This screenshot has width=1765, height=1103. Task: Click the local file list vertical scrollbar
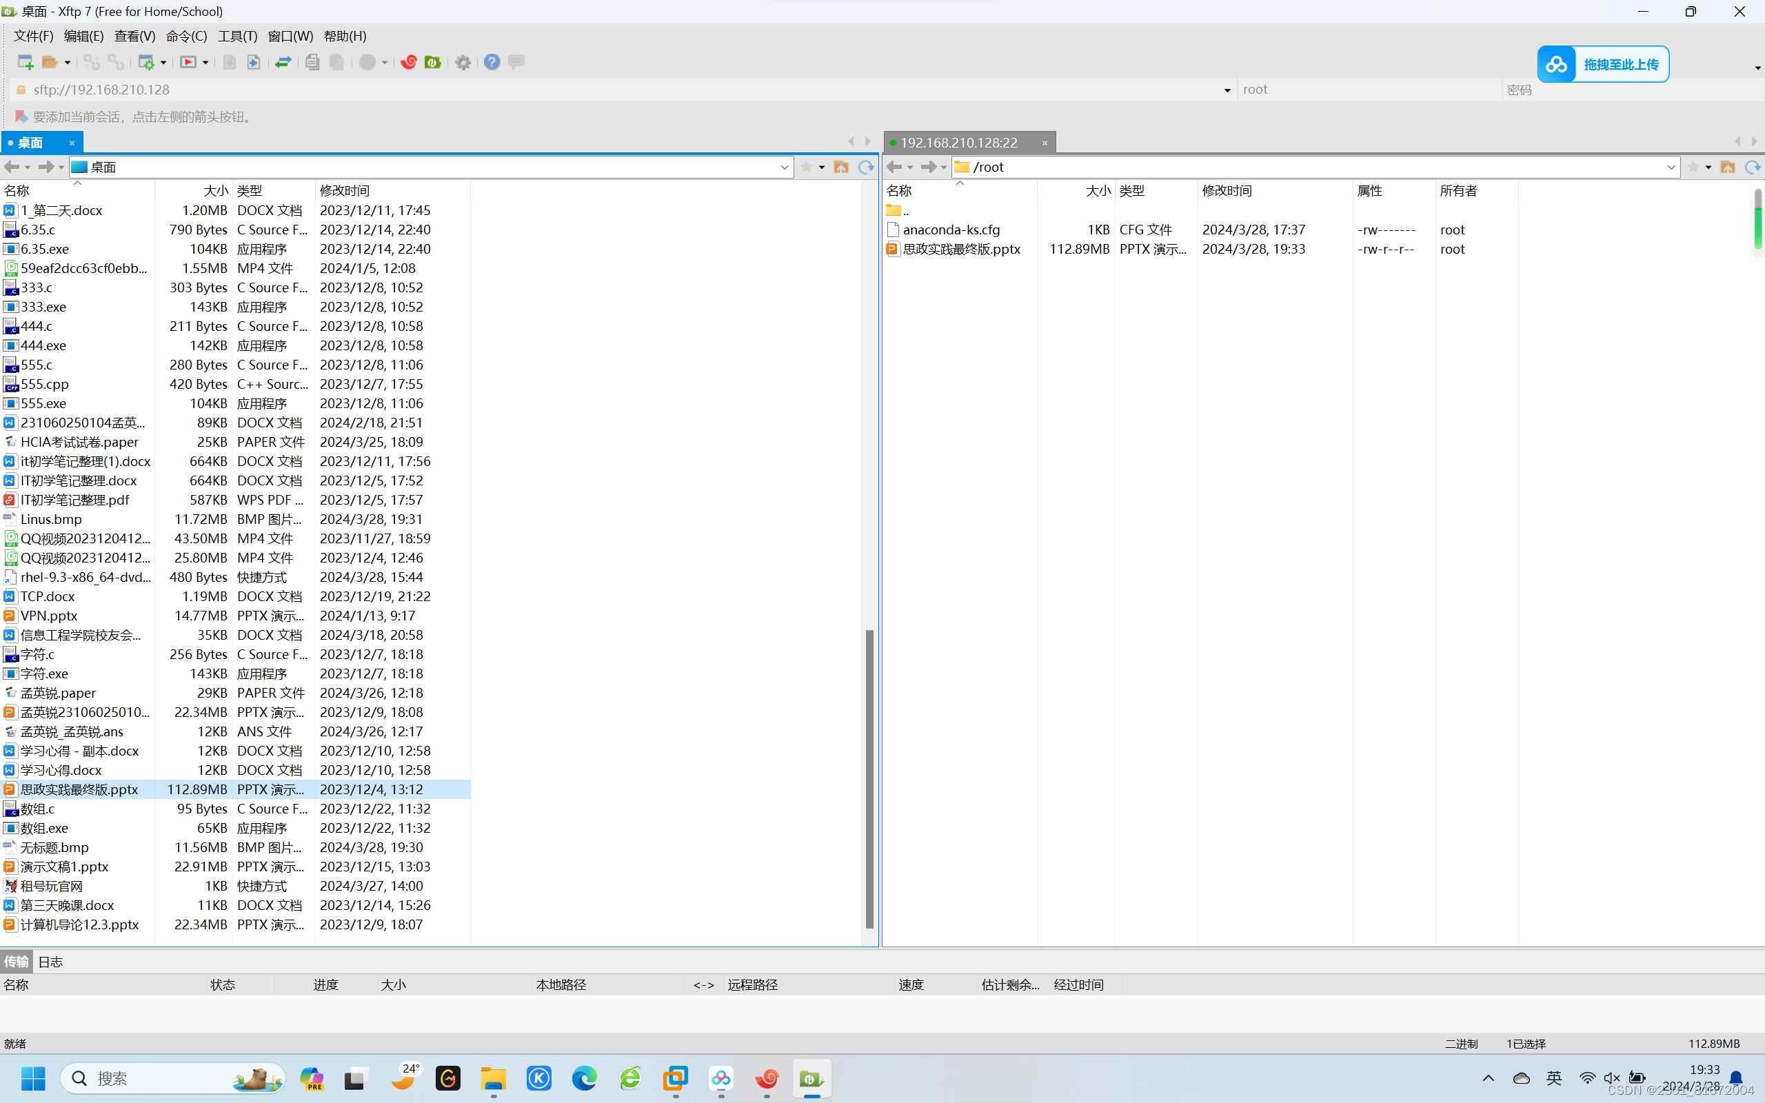click(869, 778)
